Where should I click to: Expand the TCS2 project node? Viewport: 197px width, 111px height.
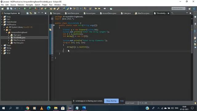tap(2, 53)
